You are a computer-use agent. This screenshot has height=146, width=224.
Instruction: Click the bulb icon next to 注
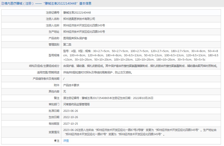pyautogui.click(x=55, y=141)
